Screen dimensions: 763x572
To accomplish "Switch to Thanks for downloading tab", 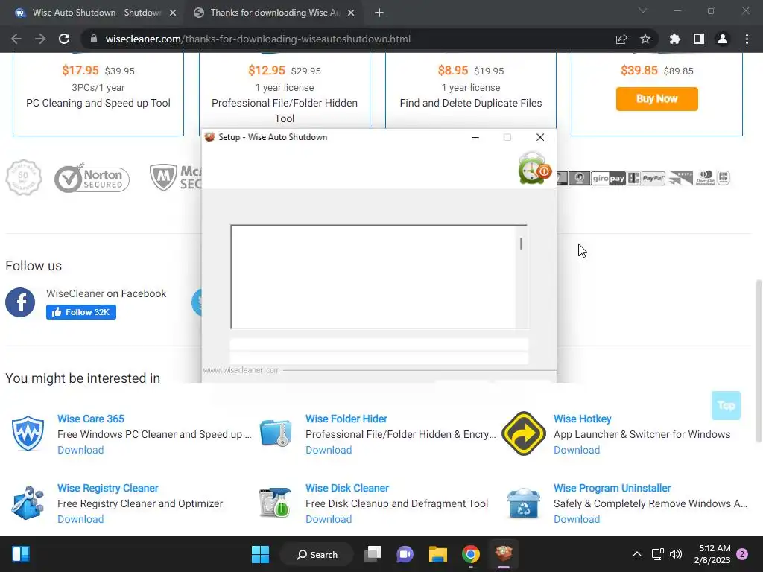I will (274, 13).
